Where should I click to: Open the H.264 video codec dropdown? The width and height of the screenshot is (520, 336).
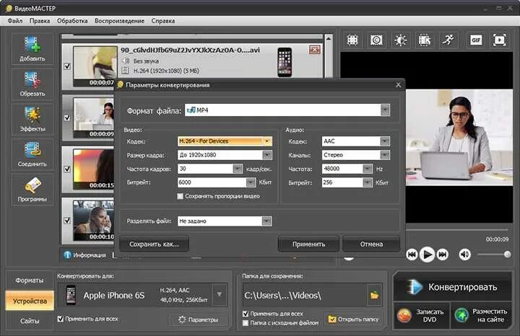(267, 141)
